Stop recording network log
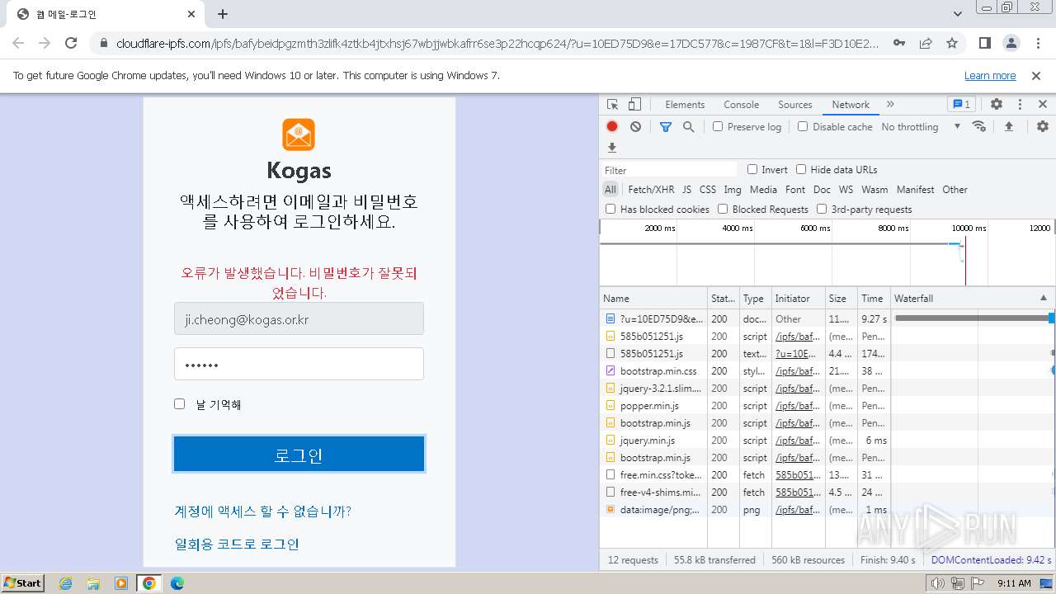The width and height of the screenshot is (1056, 594). (x=612, y=127)
